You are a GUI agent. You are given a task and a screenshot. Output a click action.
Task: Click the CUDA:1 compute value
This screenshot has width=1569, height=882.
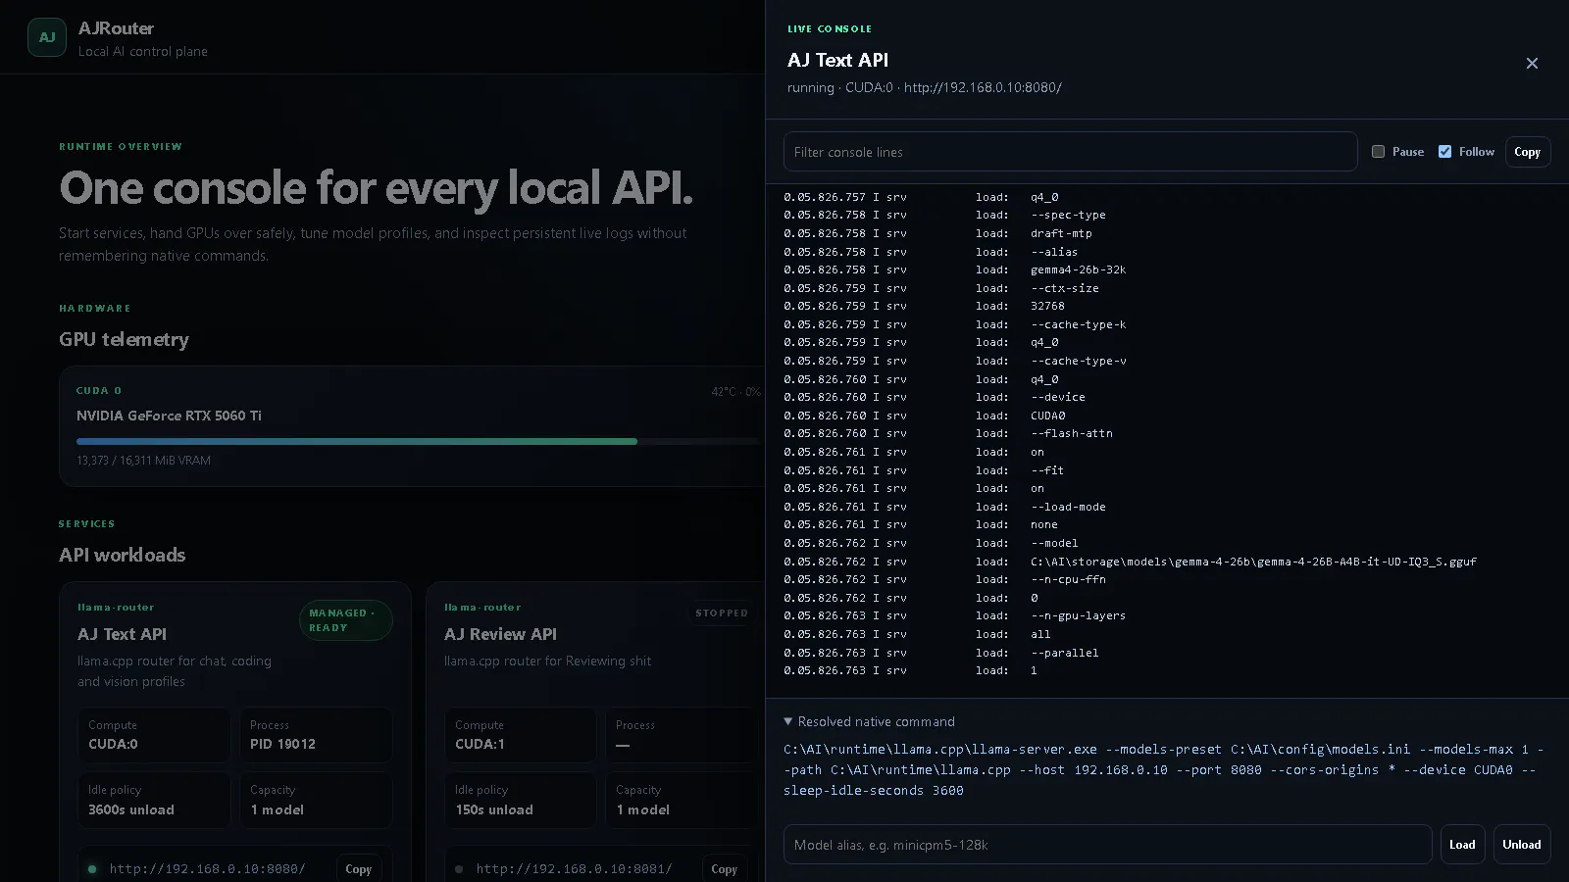[x=480, y=744]
